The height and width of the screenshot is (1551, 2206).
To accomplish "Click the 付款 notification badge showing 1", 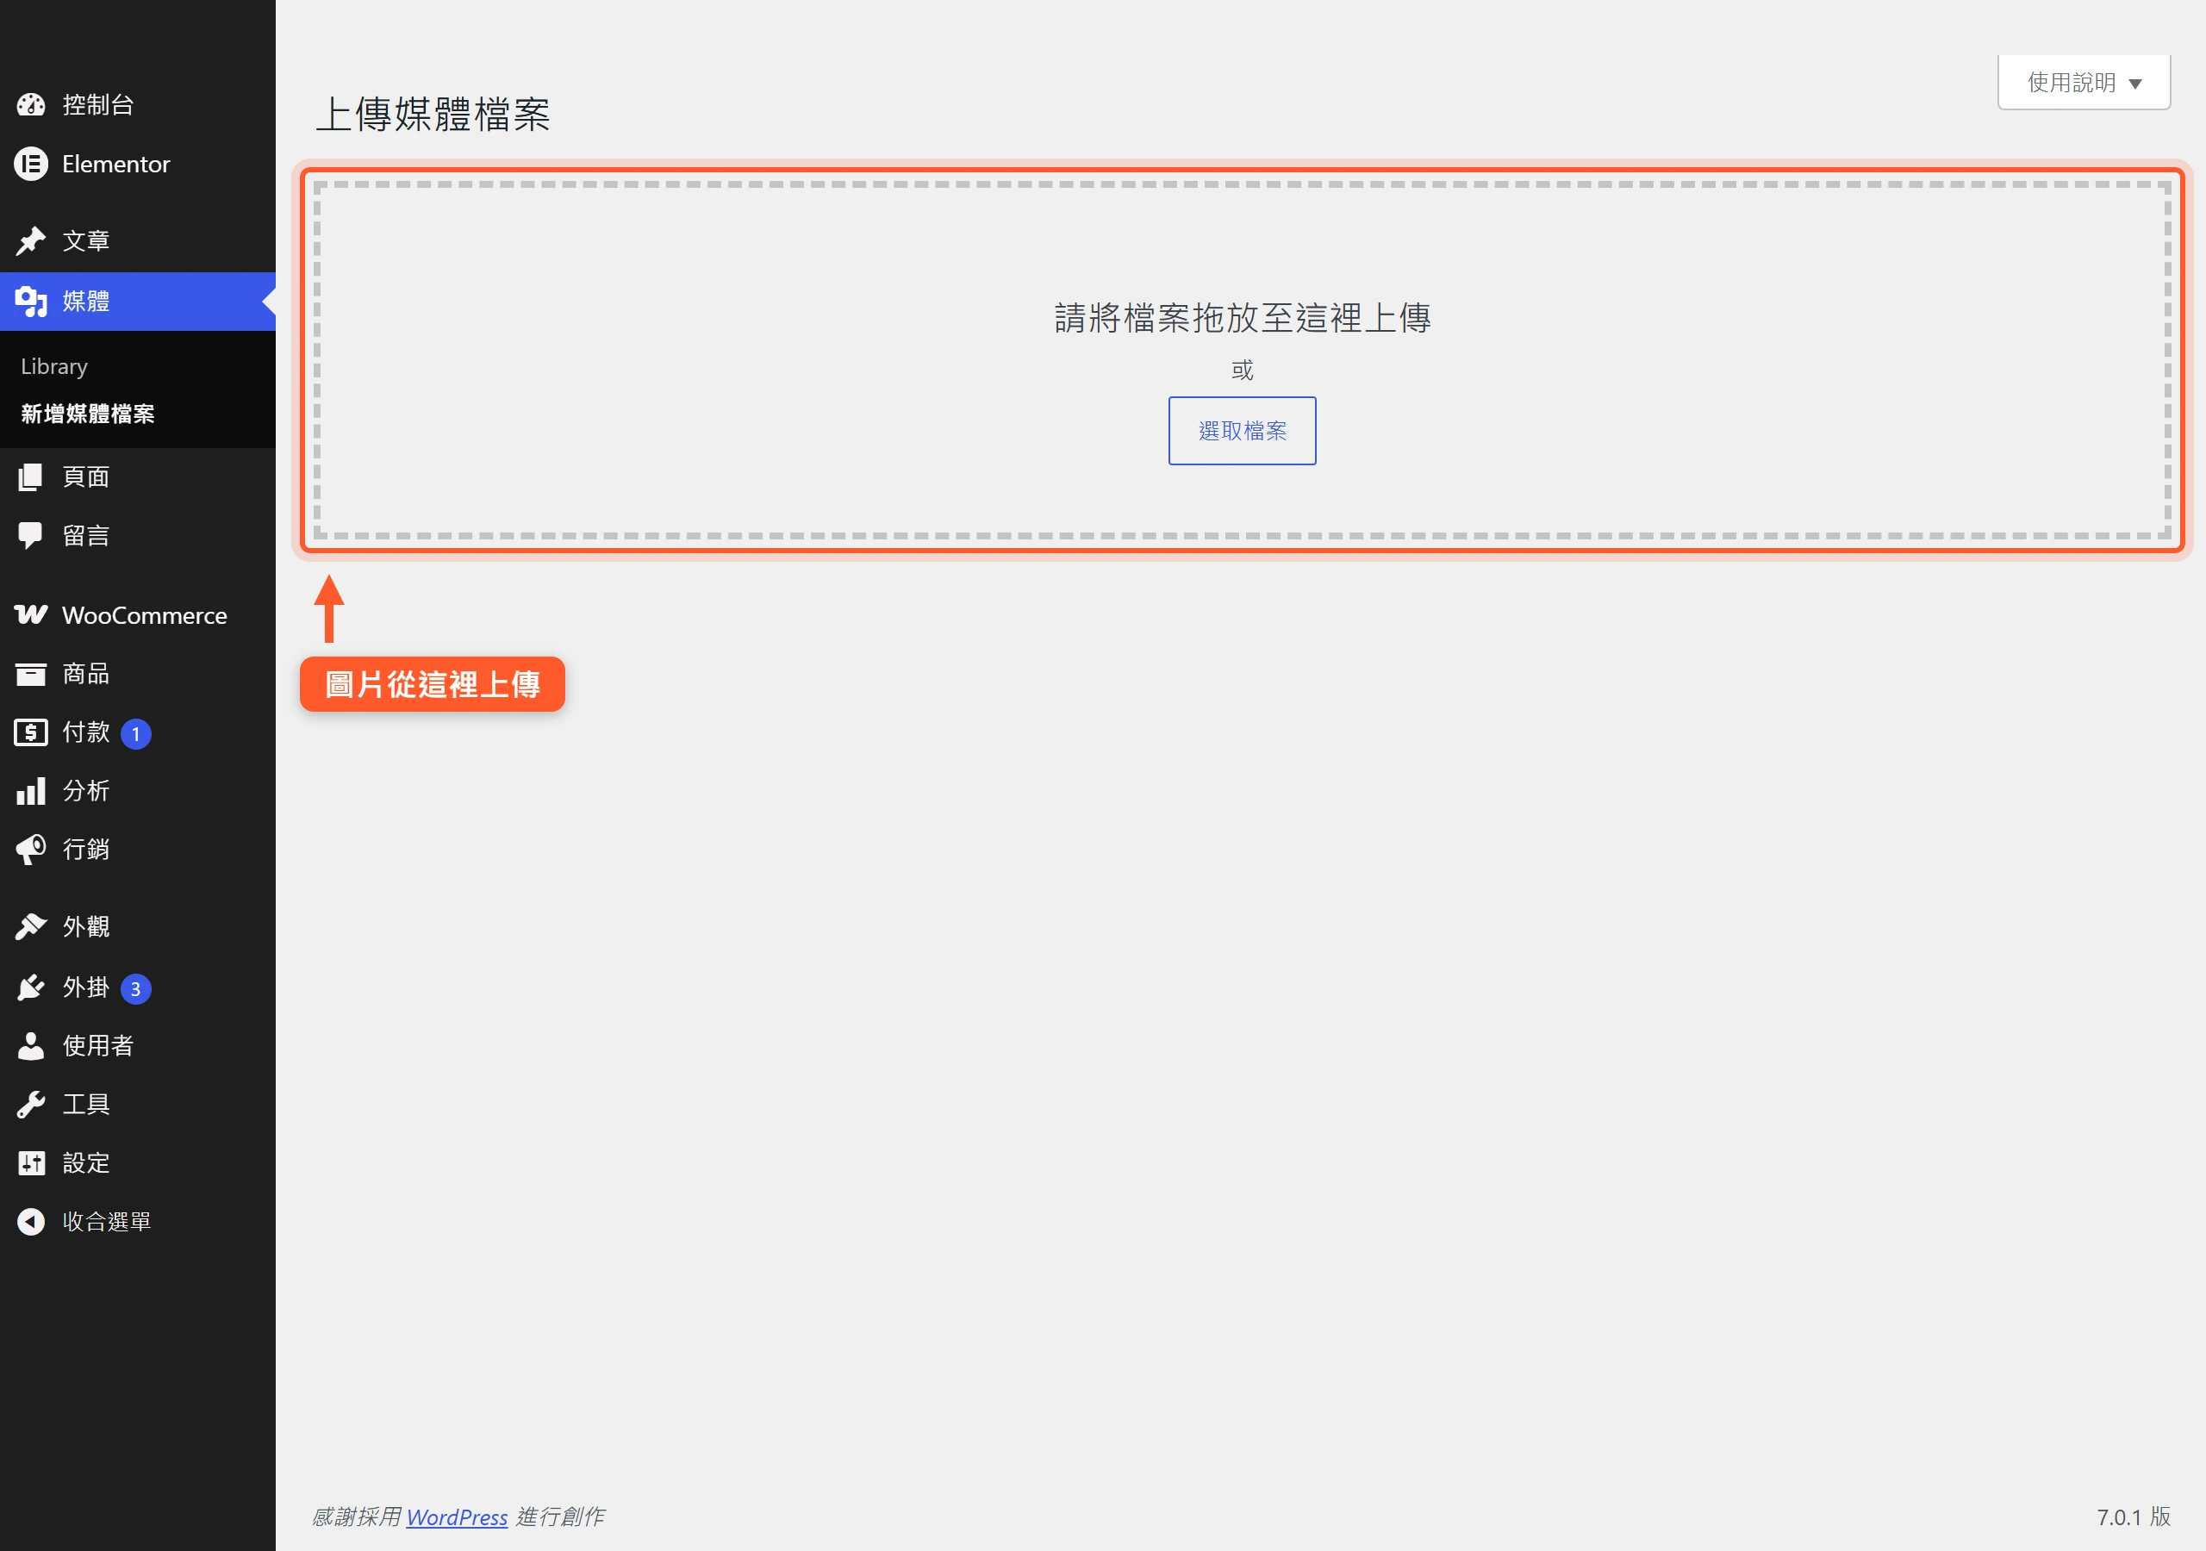I will (135, 734).
